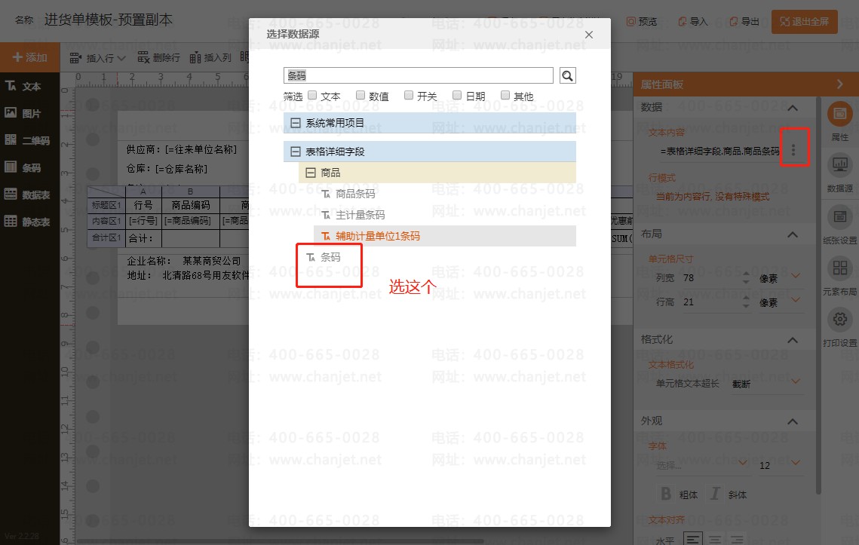Screen dimensions: 859x545
Task: Select the 主计量条码 field
Action: 360,215
